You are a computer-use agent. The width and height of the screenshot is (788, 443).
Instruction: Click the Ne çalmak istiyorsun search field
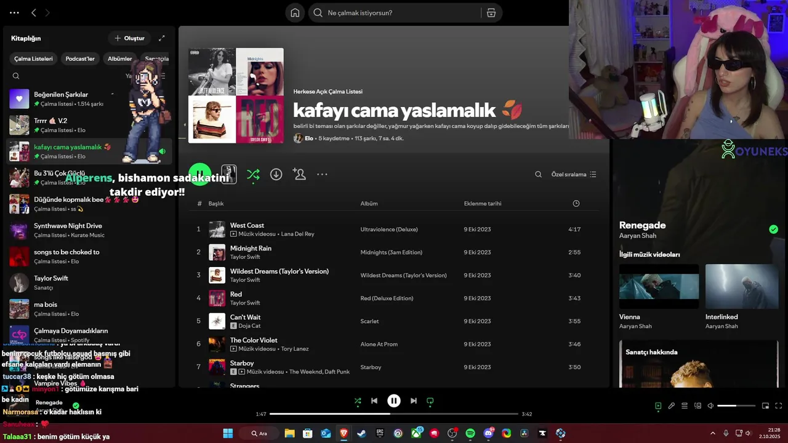click(x=403, y=13)
